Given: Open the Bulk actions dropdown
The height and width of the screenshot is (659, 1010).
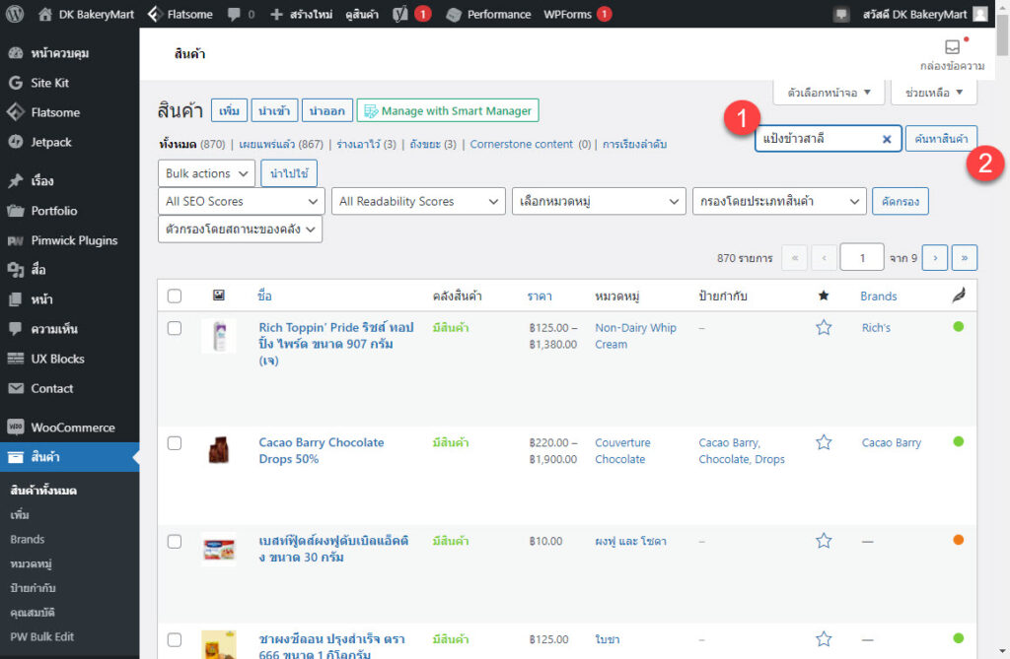Looking at the screenshot, I should 206,173.
